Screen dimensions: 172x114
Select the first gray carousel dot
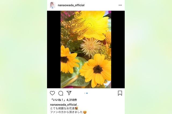coord(85,93)
